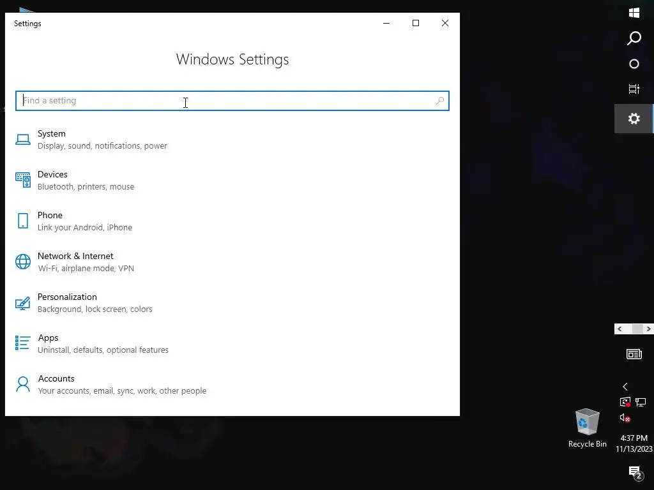Open Network & Internet category title
This screenshot has height=490, width=654.
point(75,256)
